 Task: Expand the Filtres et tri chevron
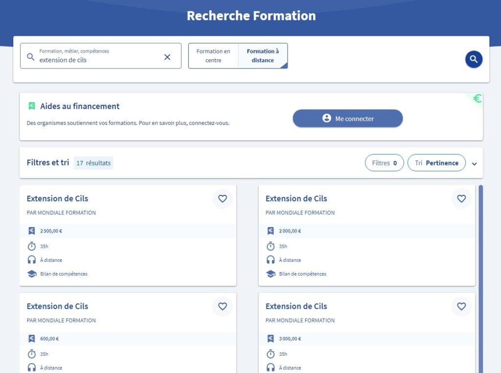point(475,163)
